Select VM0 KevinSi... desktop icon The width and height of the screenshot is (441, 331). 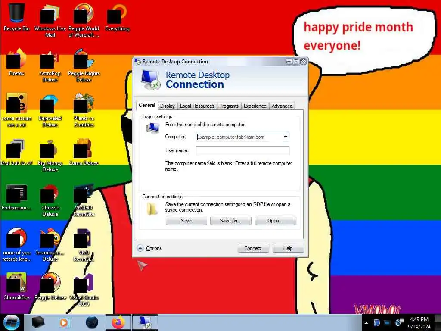pos(84,245)
